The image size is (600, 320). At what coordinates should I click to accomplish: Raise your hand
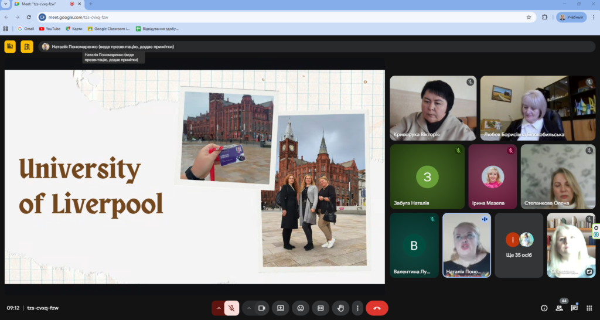pyautogui.click(x=340, y=308)
